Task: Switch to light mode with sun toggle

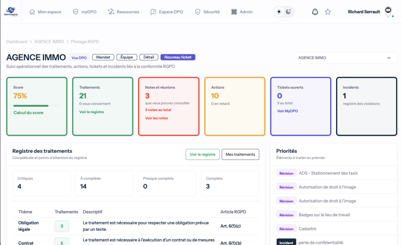Action: click(x=279, y=12)
